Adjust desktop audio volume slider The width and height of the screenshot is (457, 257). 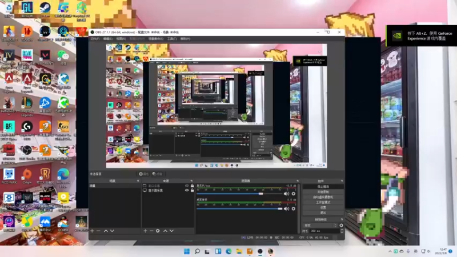239,208
